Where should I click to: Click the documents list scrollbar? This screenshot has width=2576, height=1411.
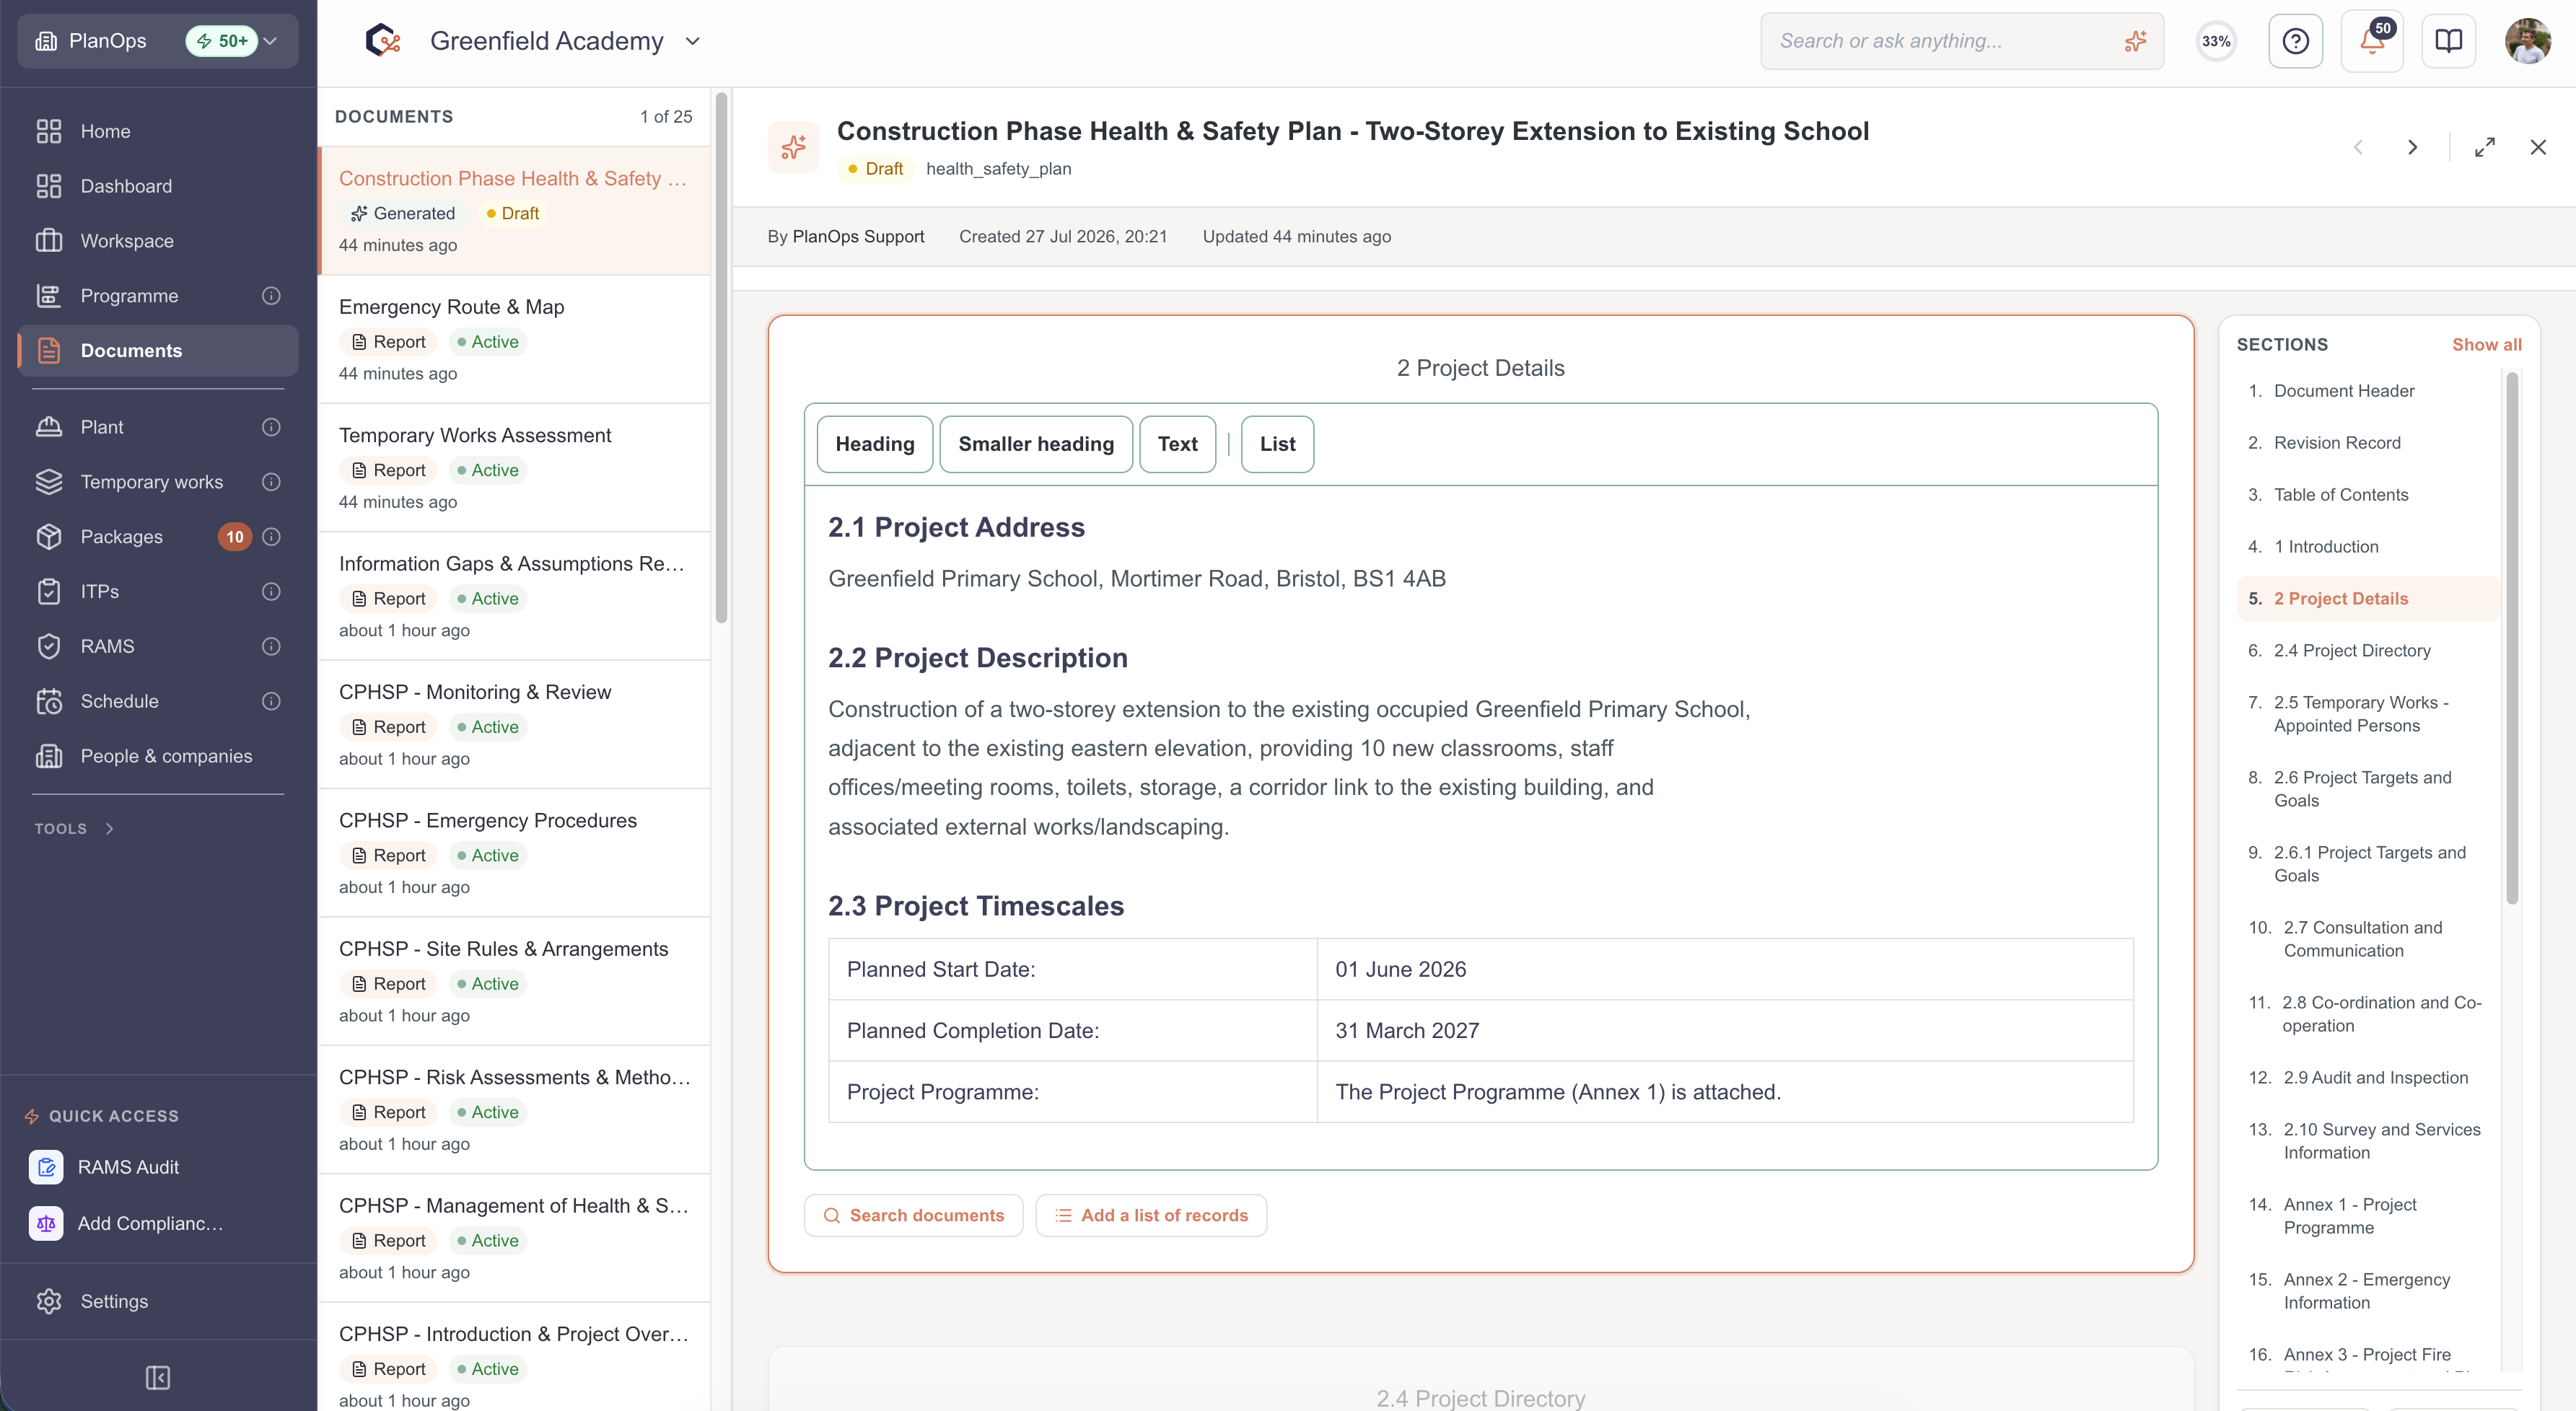[721, 359]
